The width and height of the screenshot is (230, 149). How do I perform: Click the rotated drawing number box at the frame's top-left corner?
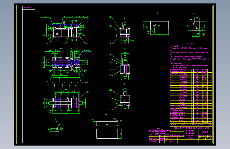[29, 8]
